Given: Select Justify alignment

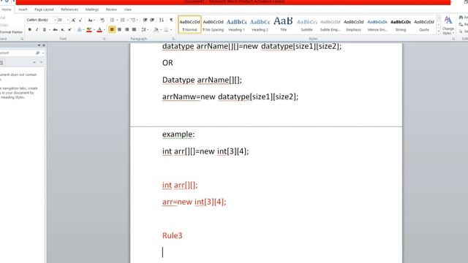Looking at the screenshot, I should pos(134,29).
